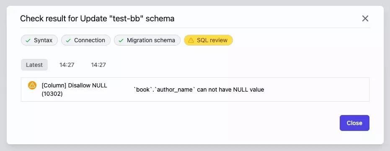Click the green checkmark on Syntax

28,41
